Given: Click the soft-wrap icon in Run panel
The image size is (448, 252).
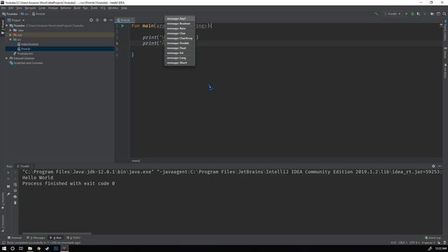Looking at the screenshot, I should [x=15, y=185].
